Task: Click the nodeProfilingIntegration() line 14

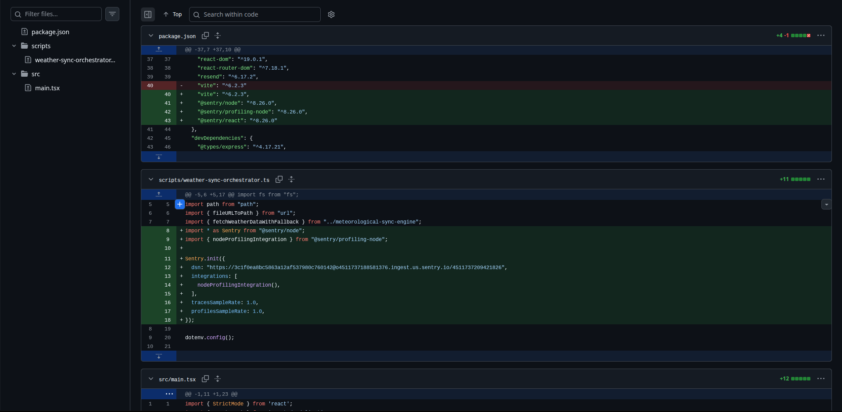Action: point(486,285)
